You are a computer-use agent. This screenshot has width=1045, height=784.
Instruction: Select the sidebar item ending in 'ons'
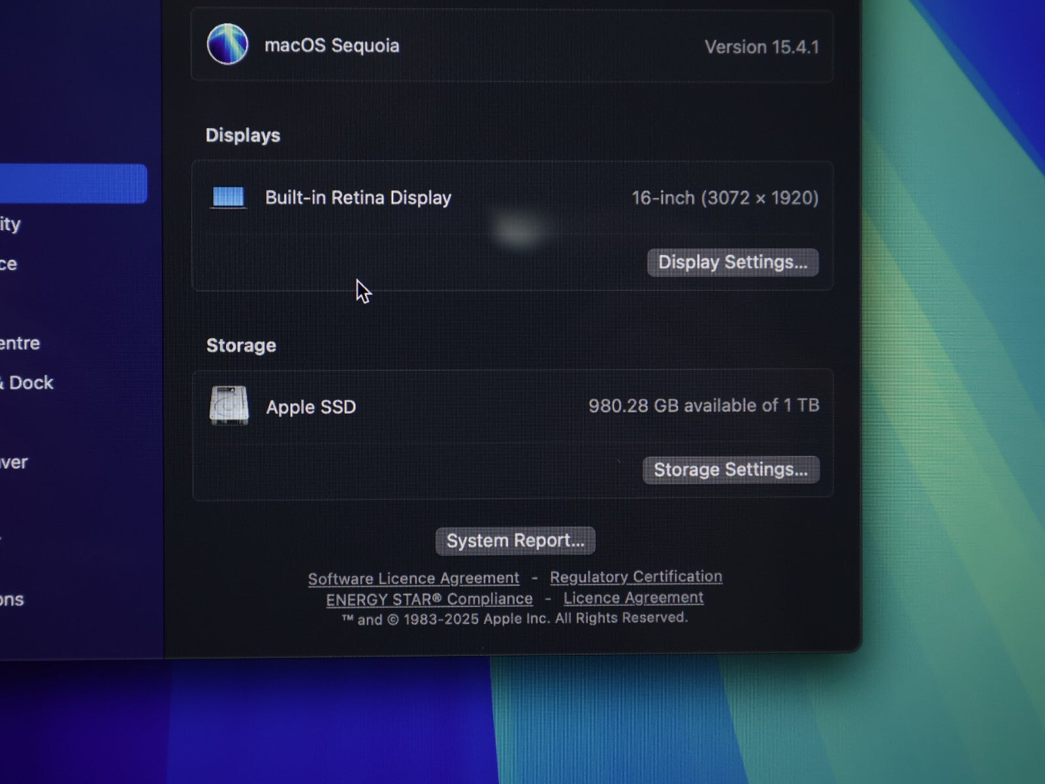(x=12, y=600)
